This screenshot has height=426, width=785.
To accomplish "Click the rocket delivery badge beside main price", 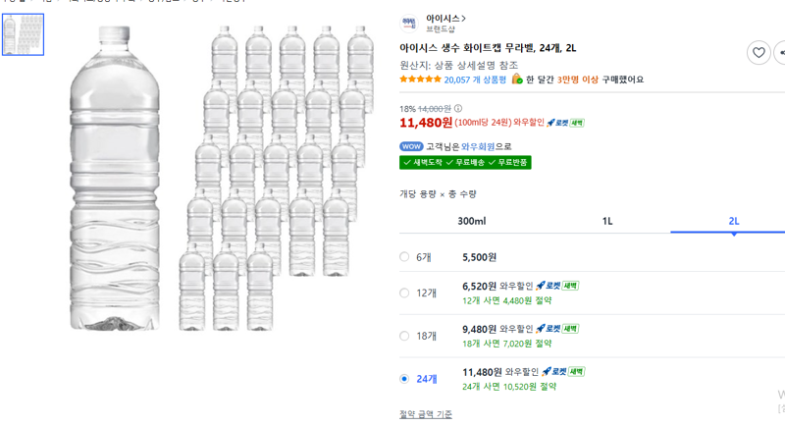I will [565, 123].
